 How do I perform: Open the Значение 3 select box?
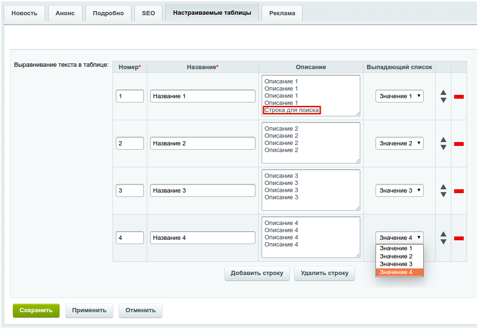click(x=399, y=191)
